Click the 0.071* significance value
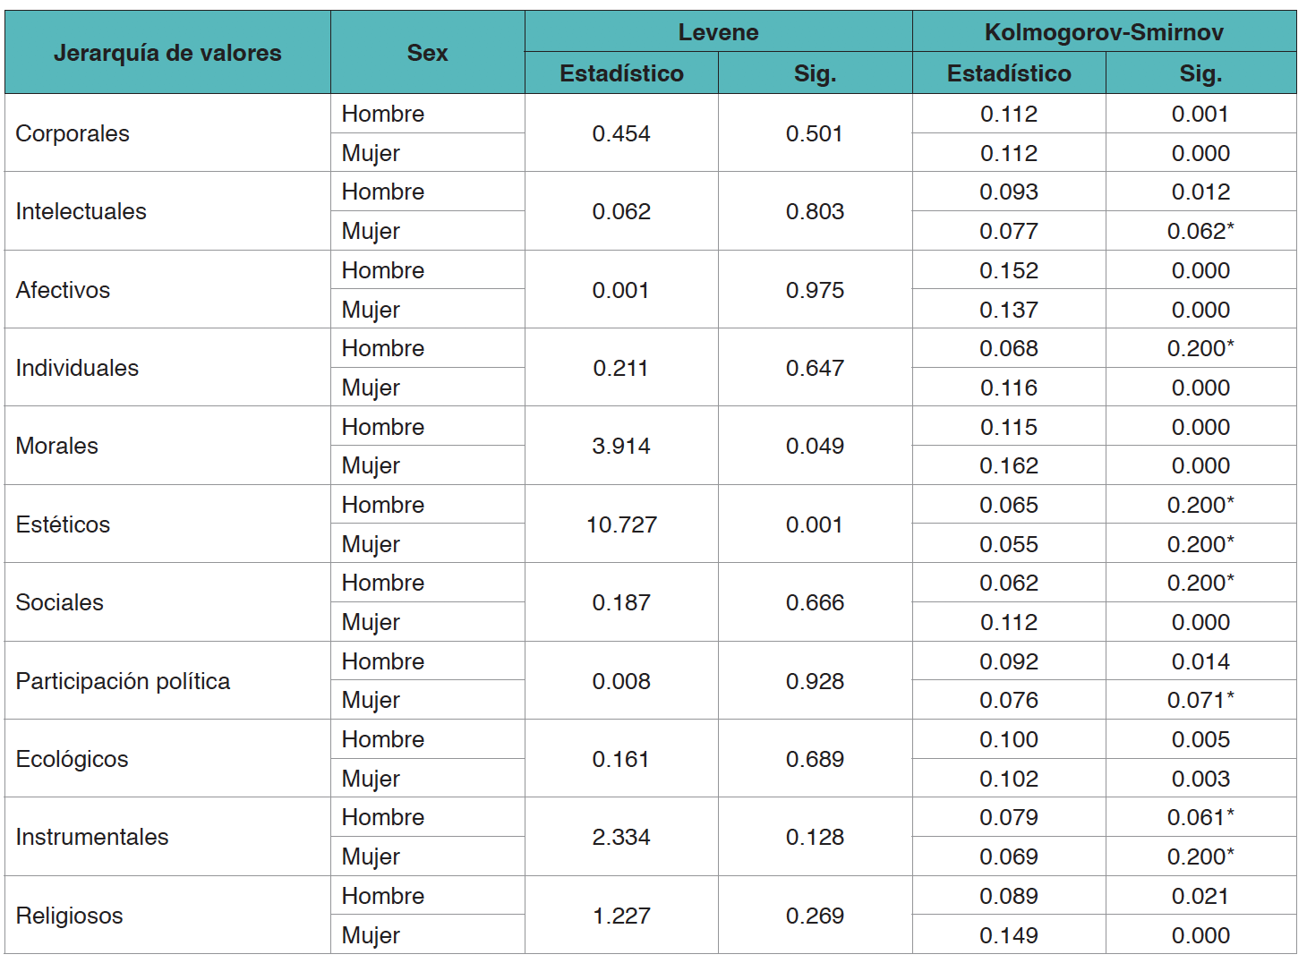Screen dimensions: 1307x963 pos(1200,700)
